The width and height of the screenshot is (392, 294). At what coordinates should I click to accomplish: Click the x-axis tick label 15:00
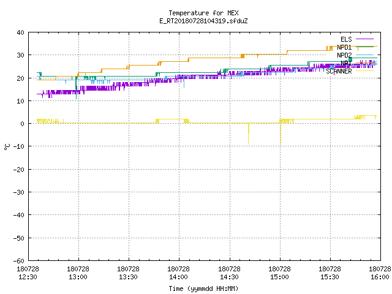tap(279, 277)
